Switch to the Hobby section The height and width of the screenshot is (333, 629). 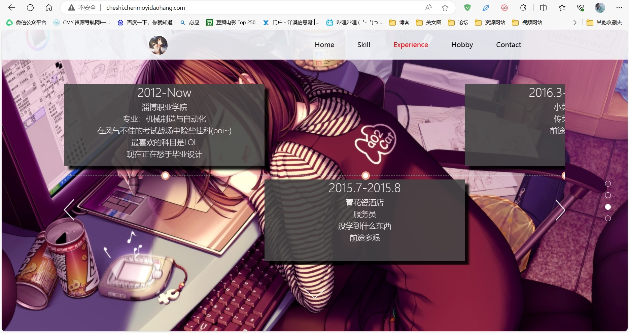pos(462,45)
